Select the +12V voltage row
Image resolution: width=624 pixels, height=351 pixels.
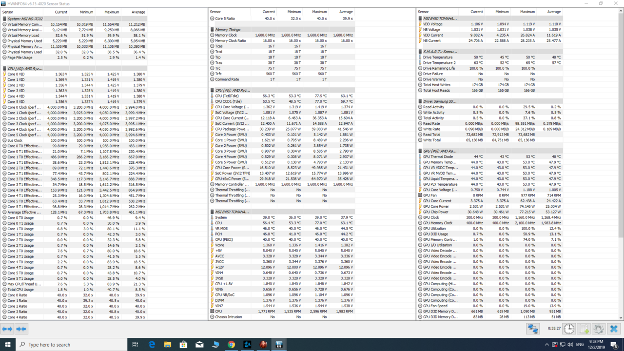coord(281,267)
